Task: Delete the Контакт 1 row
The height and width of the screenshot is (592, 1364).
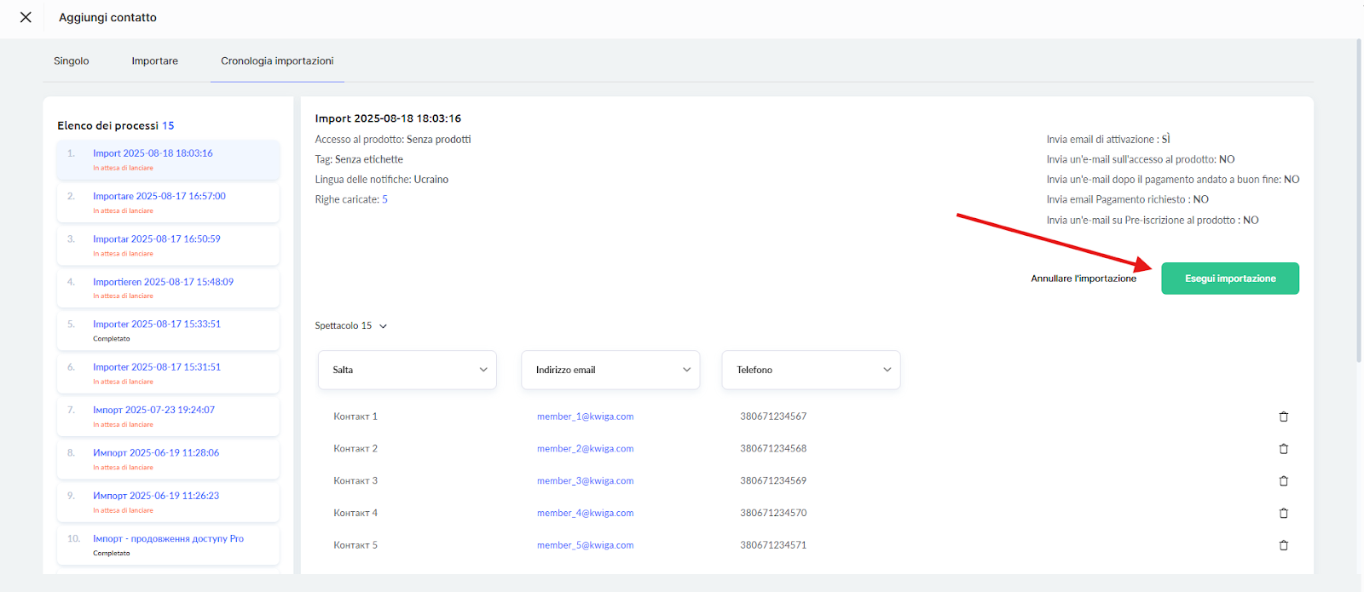Action: (1283, 417)
